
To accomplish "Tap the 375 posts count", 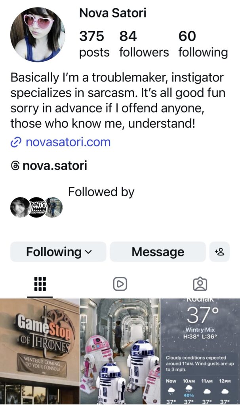I will [94, 44].
